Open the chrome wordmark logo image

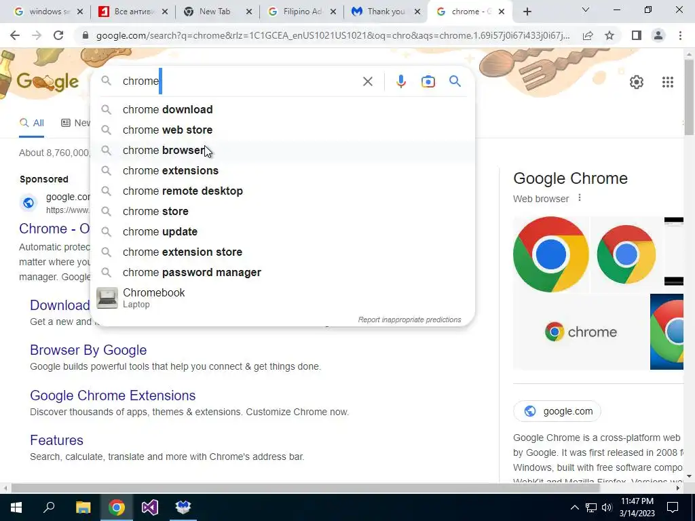click(x=581, y=332)
